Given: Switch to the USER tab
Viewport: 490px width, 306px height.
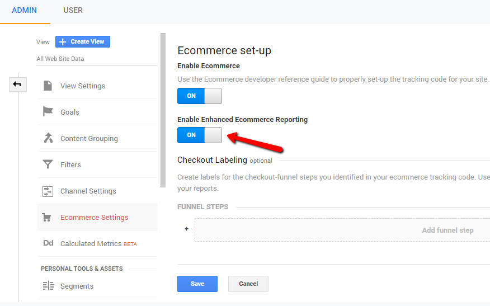Looking at the screenshot, I should click(x=73, y=10).
